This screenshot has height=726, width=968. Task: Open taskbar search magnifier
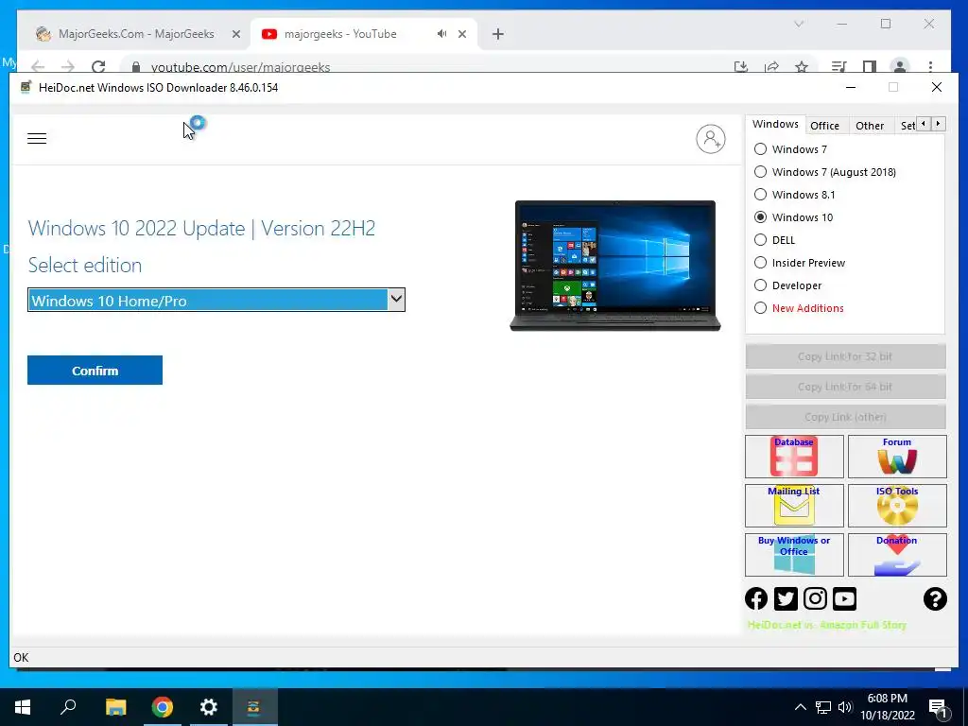[x=68, y=707]
